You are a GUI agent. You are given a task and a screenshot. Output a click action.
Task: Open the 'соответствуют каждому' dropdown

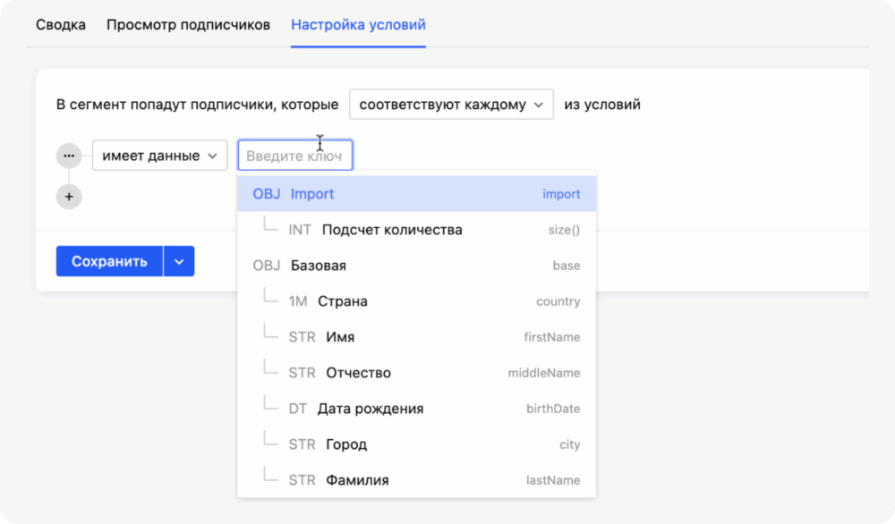[451, 105]
